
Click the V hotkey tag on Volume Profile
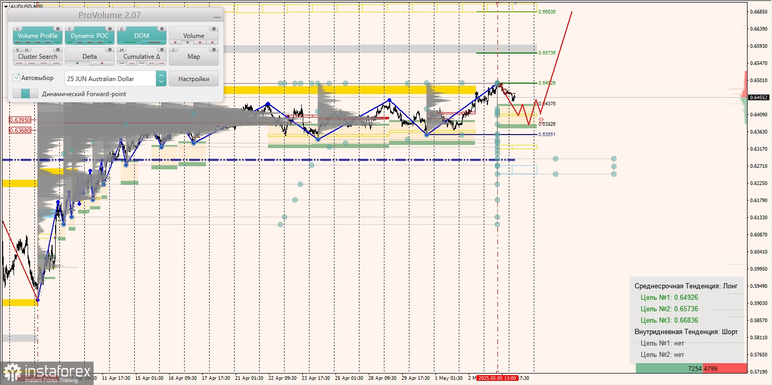[18, 29]
